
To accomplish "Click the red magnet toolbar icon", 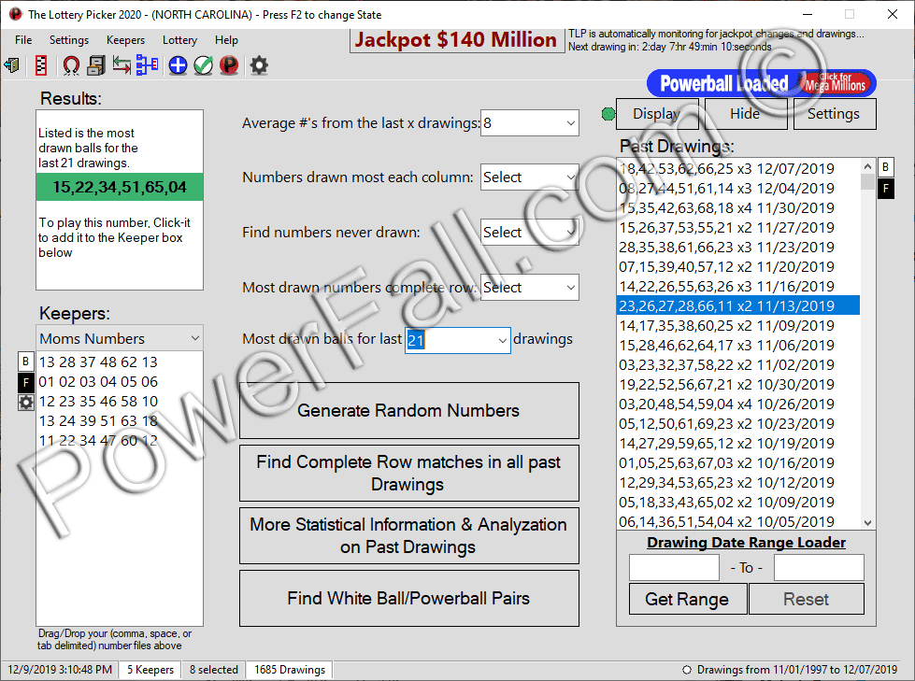I will click(71, 65).
